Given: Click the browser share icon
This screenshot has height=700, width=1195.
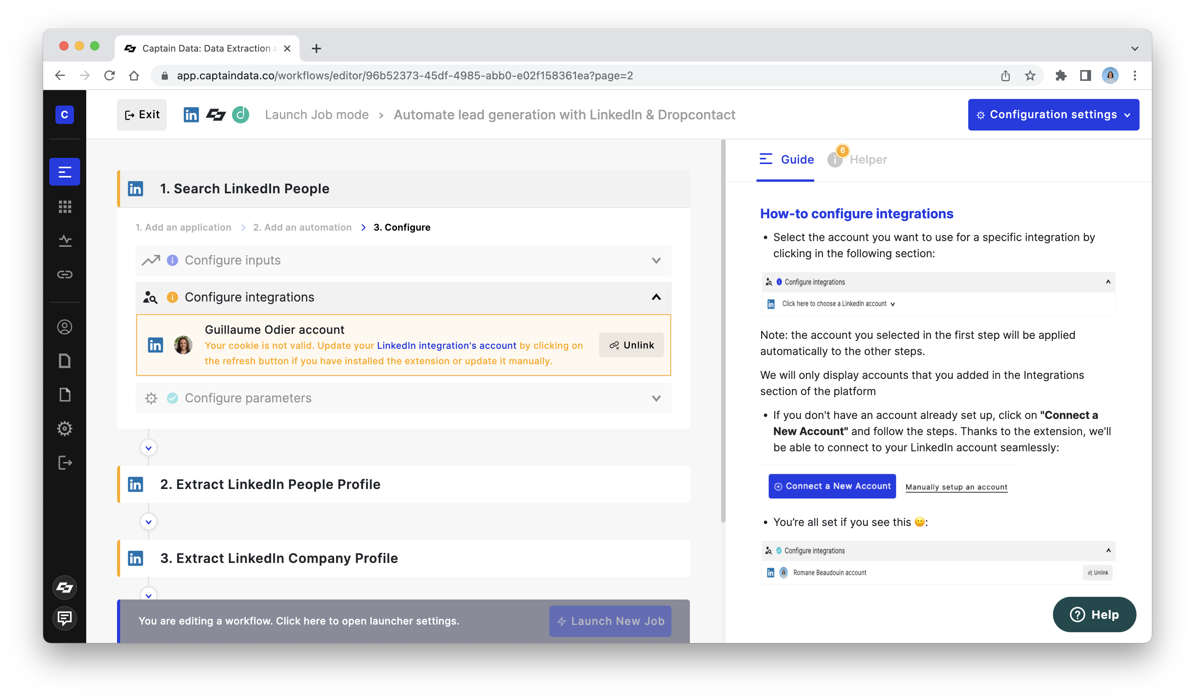Looking at the screenshot, I should (1005, 75).
